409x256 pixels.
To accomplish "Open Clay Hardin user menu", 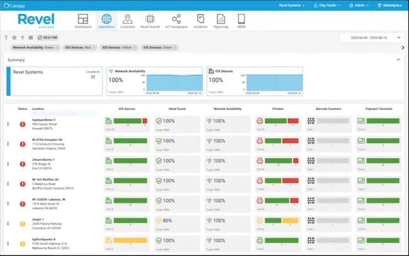I will coord(327,5).
